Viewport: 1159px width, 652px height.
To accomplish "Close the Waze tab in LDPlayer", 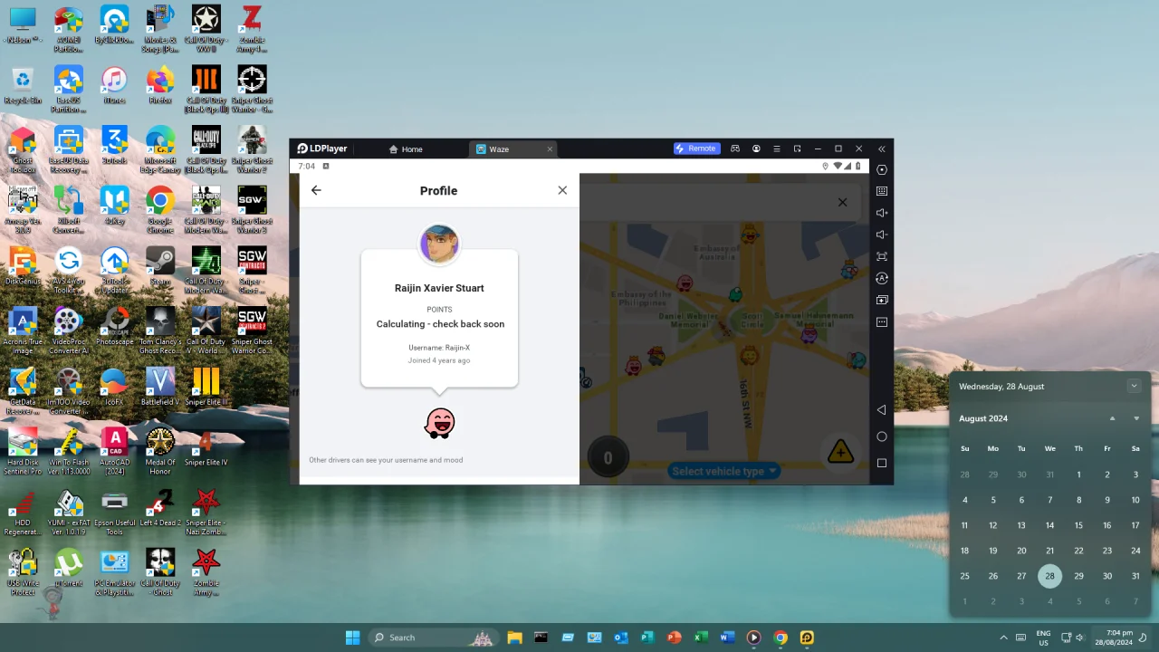I will point(550,149).
